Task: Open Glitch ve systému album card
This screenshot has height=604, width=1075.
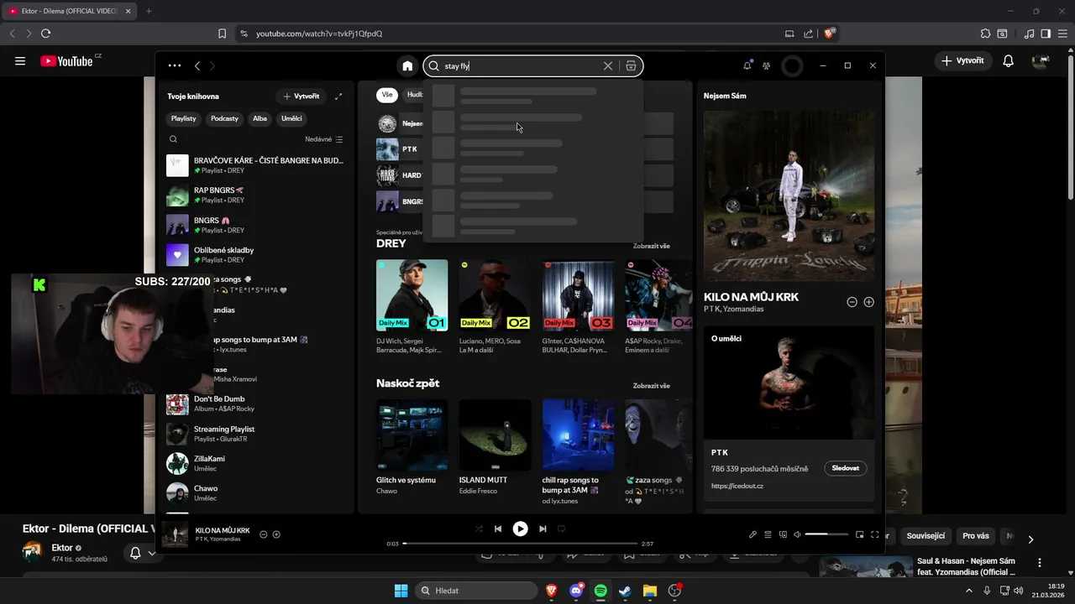Action: click(412, 449)
